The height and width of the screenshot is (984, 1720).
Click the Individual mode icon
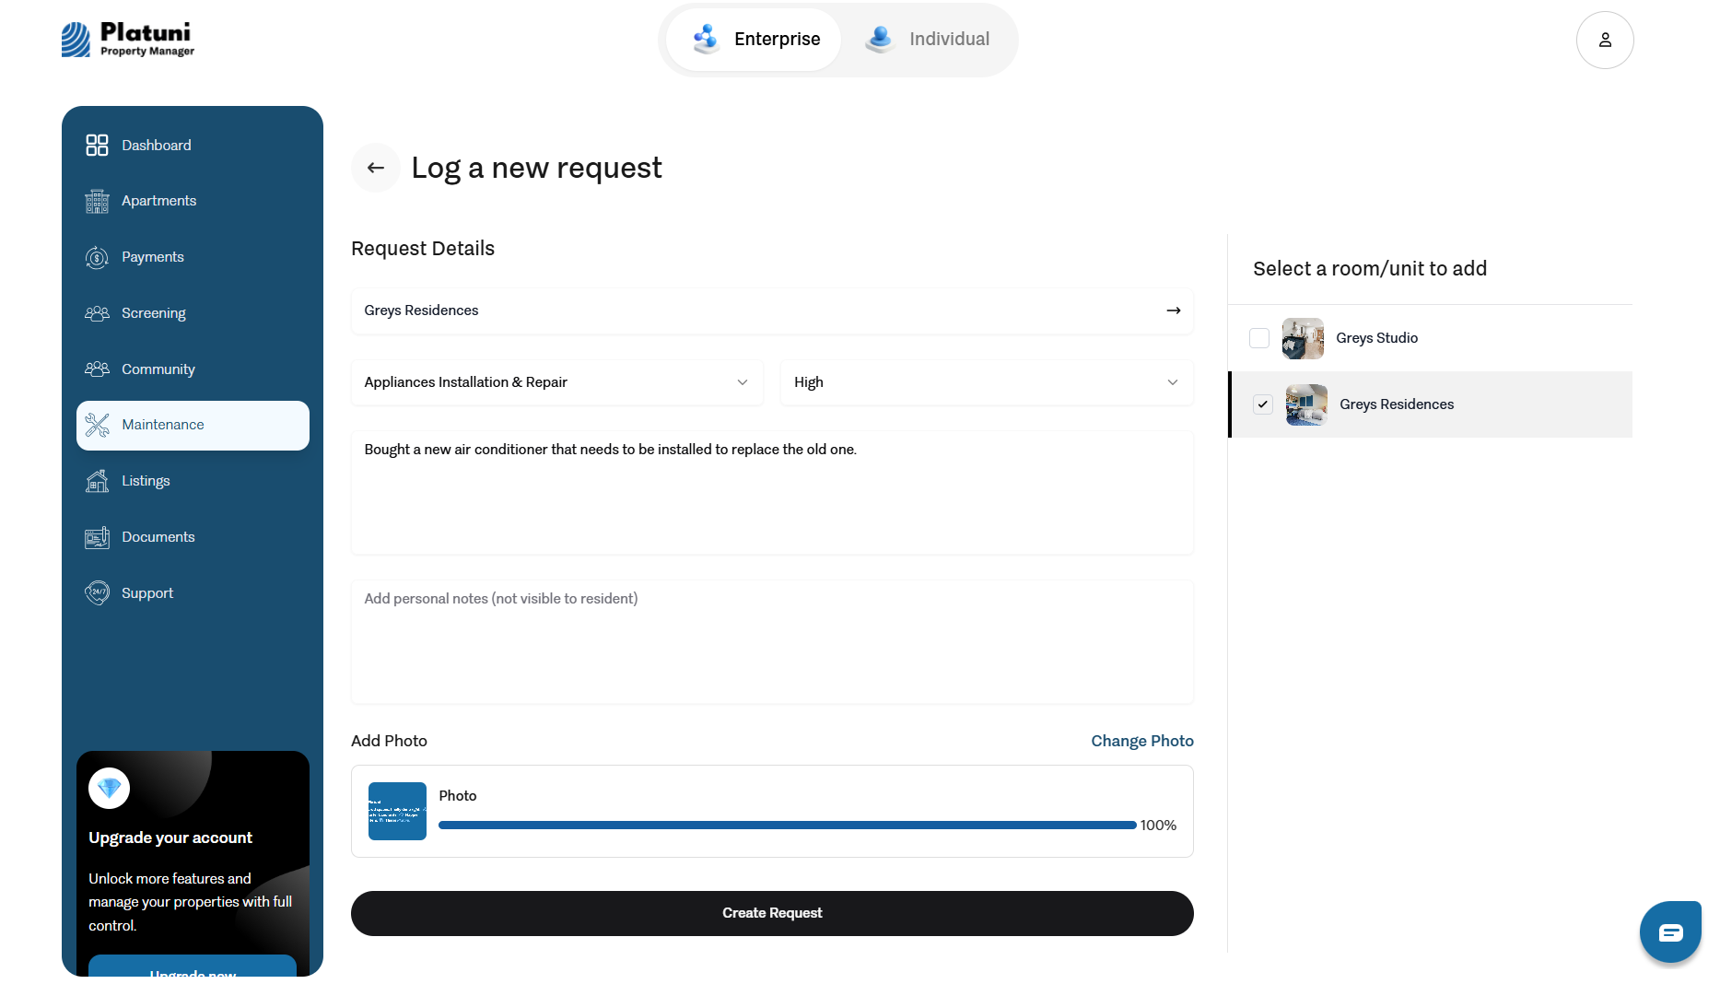tap(881, 39)
